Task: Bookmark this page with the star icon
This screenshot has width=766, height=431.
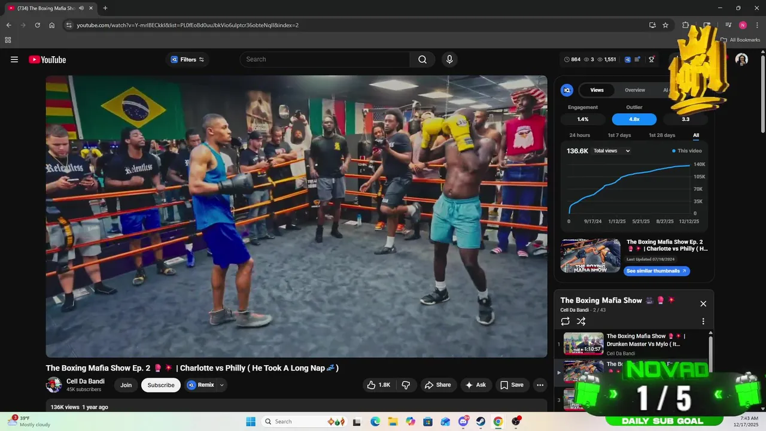Action: pos(665,25)
